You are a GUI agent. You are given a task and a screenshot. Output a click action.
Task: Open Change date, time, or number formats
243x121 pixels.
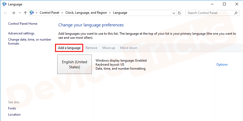coord(30,41)
